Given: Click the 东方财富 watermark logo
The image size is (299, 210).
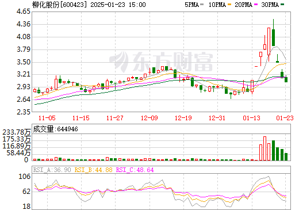Looking at the screenshot, I should pos(161,62).
